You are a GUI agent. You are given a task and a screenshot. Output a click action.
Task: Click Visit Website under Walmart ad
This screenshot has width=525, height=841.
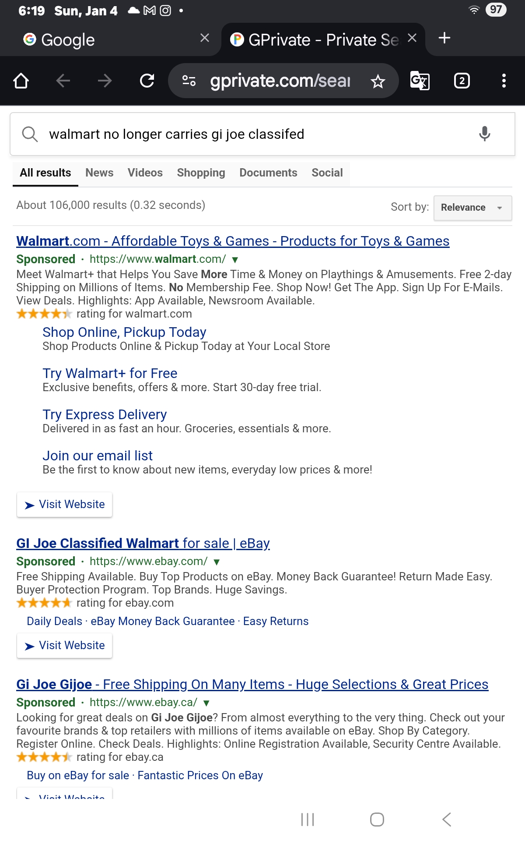tap(65, 505)
